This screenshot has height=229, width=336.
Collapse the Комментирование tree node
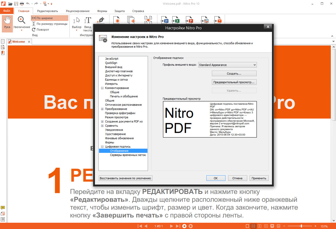click(x=102, y=88)
